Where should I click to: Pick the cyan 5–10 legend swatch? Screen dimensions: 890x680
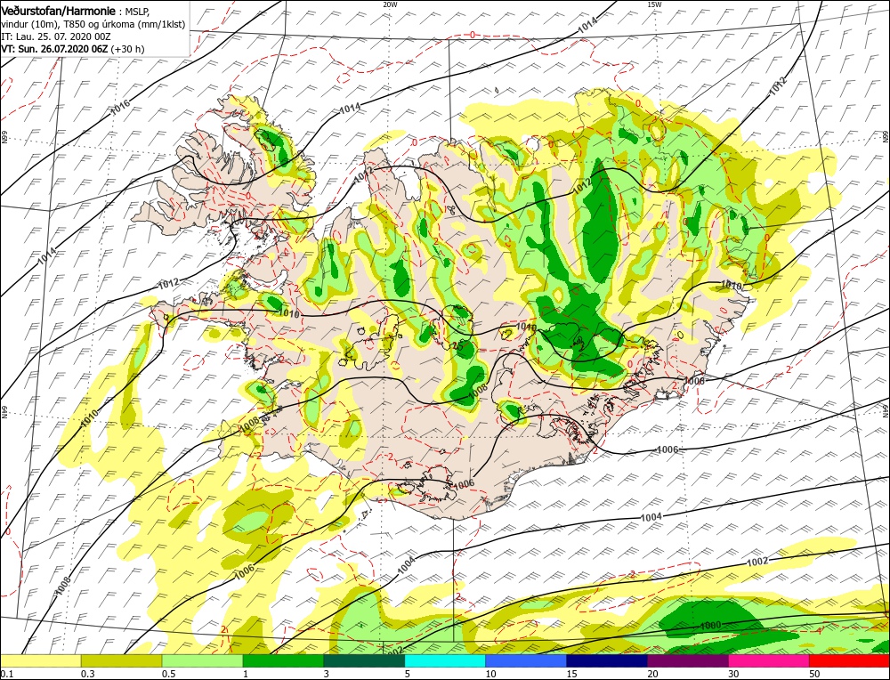pyautogui.click(x=445, y=660)
